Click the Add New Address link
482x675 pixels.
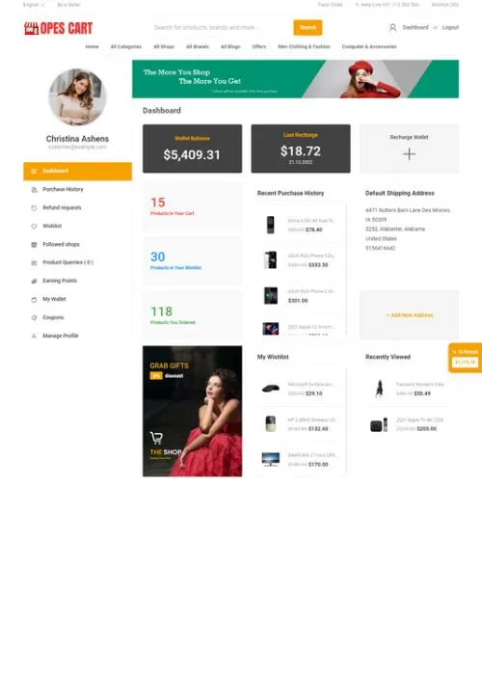[x=410, y=315]
